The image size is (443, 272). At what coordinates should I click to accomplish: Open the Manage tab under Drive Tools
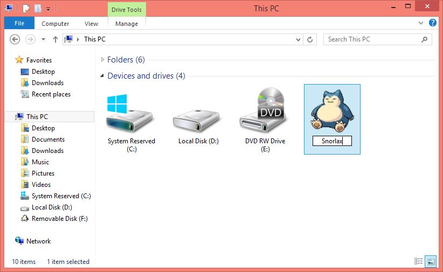pos(127,24)
